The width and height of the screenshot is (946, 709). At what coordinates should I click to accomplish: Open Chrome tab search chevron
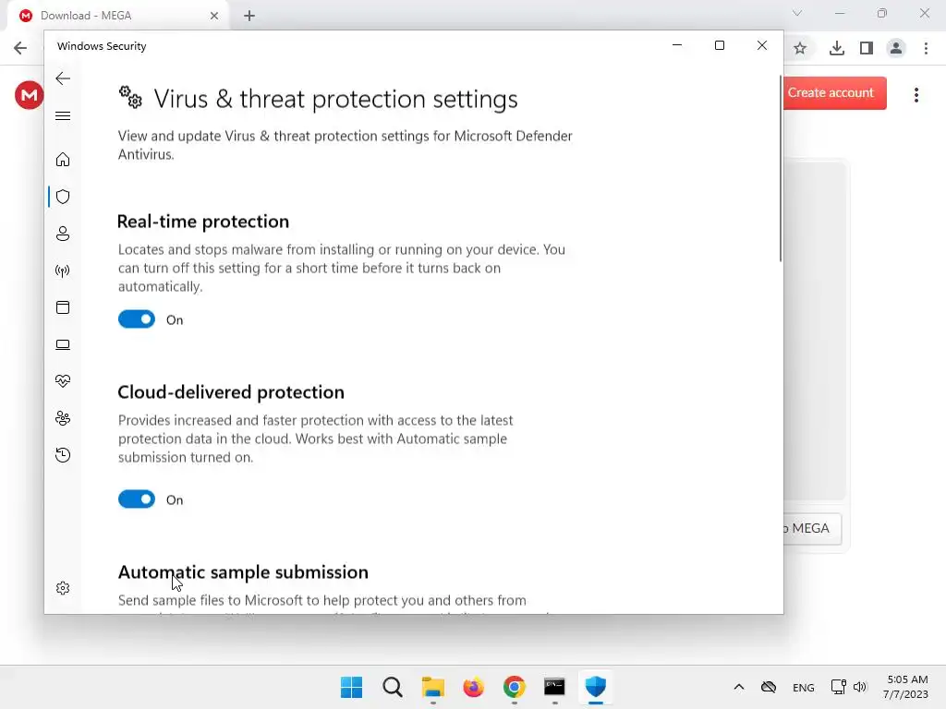point(797,13)
